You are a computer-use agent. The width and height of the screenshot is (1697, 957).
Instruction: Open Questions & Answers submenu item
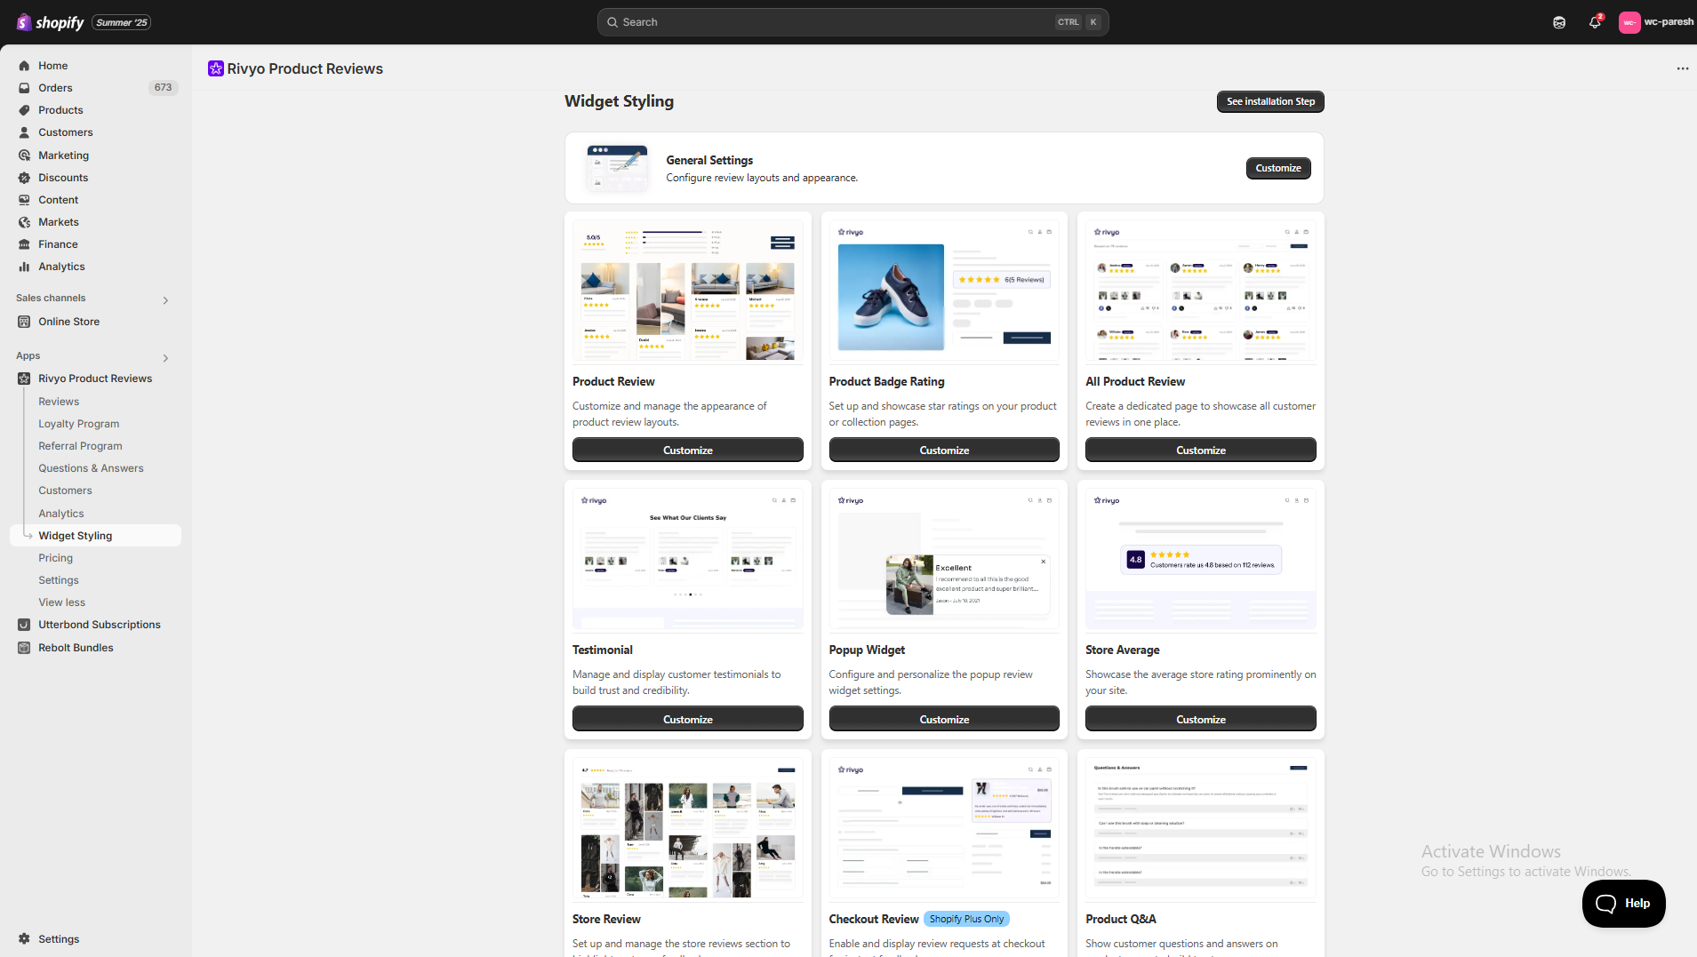(x=91, y=468)
